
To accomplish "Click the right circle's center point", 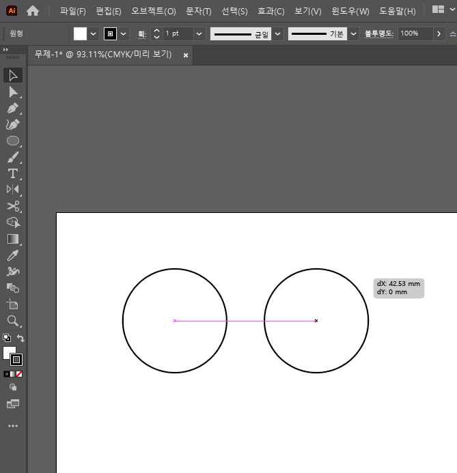I will [x=316, y=321].
